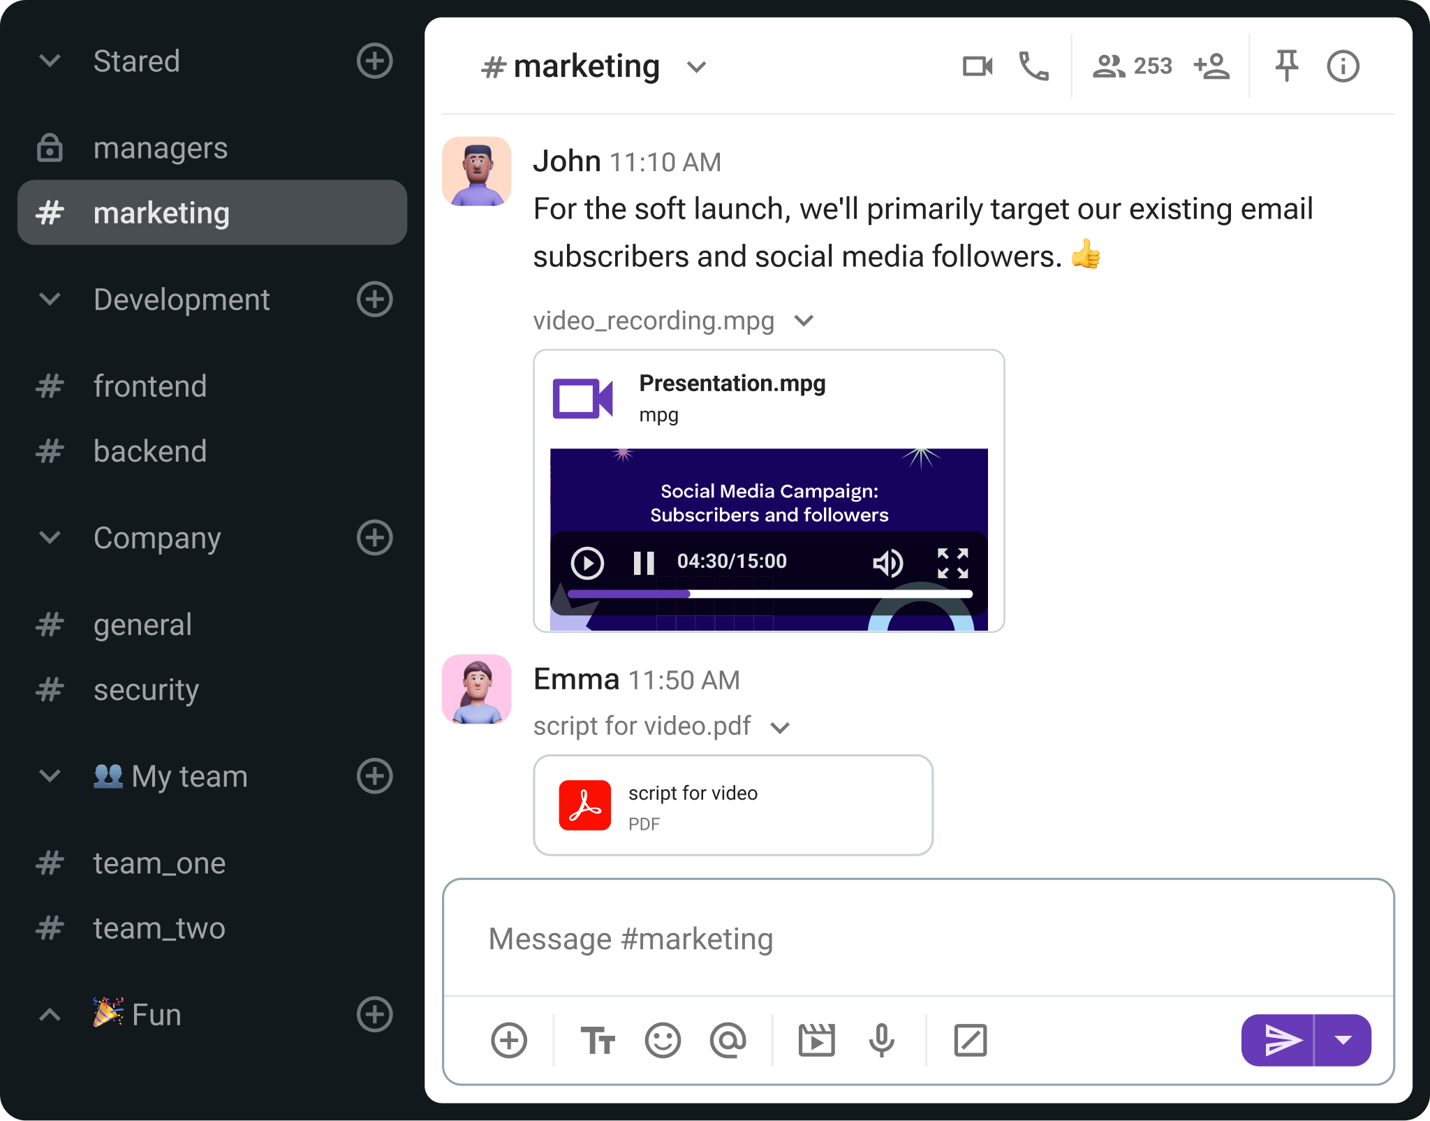Add a channel to Company section
The width and height of the screenshot is (1430, 1121).
pyautogui.click(x=375, y=538)
